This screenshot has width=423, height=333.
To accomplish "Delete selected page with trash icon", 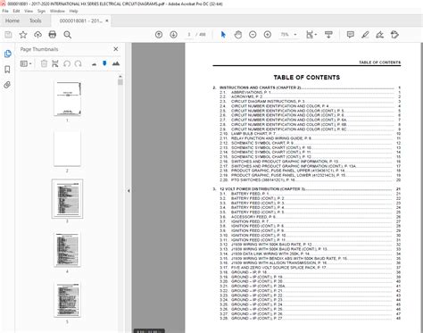I will click(x=44, y=63).
